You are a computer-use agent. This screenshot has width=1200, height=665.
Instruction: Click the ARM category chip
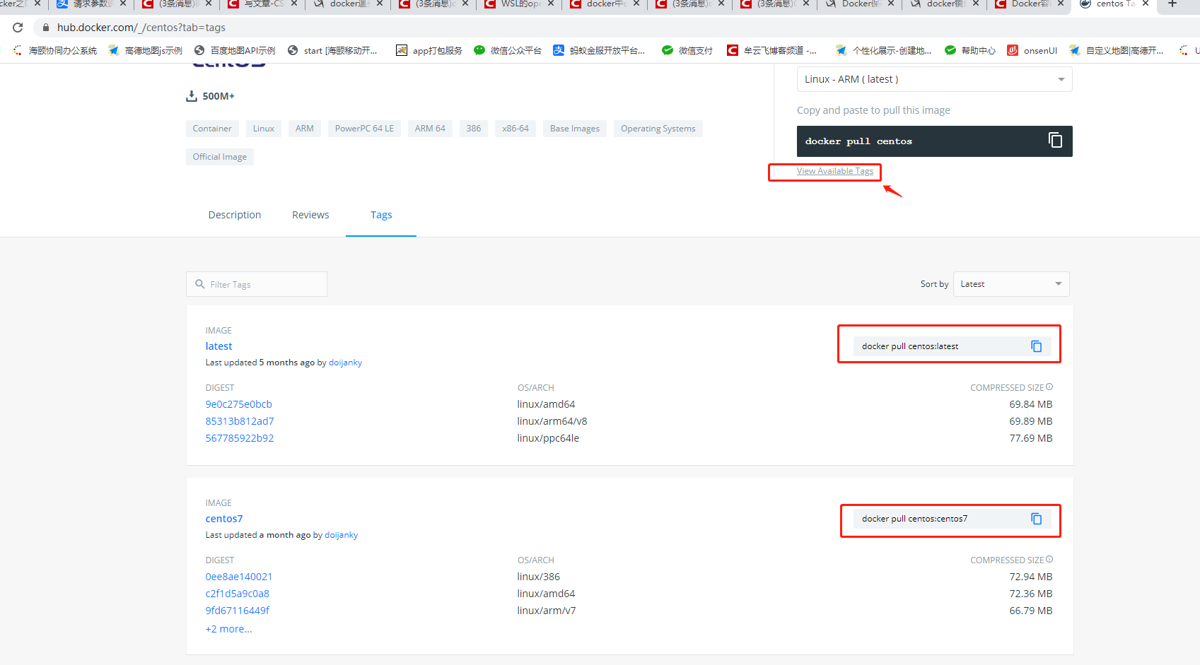coord(305,129)
